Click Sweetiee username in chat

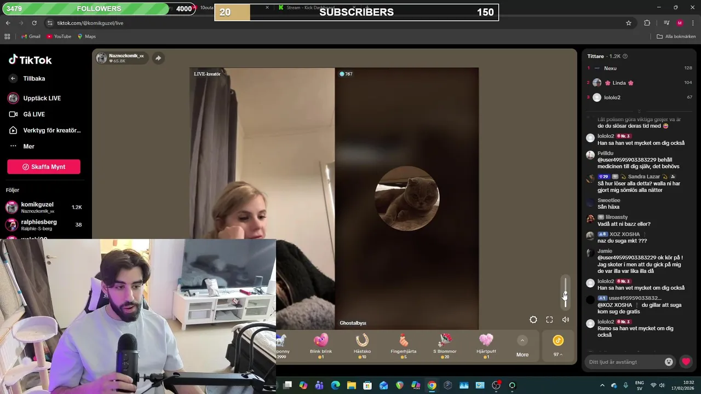[x=608, y=200]
